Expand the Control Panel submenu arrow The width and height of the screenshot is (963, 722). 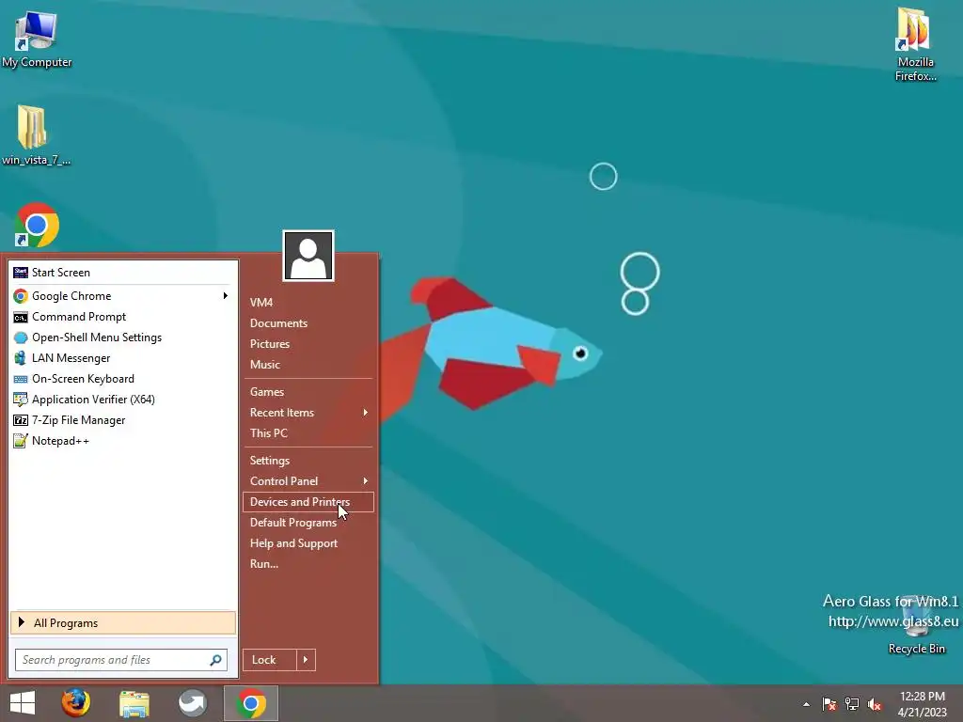click(x=366, y=480)
